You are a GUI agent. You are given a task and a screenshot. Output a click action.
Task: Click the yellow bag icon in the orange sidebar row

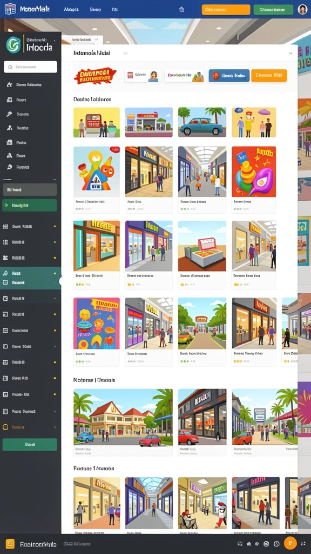pos(5,427)
